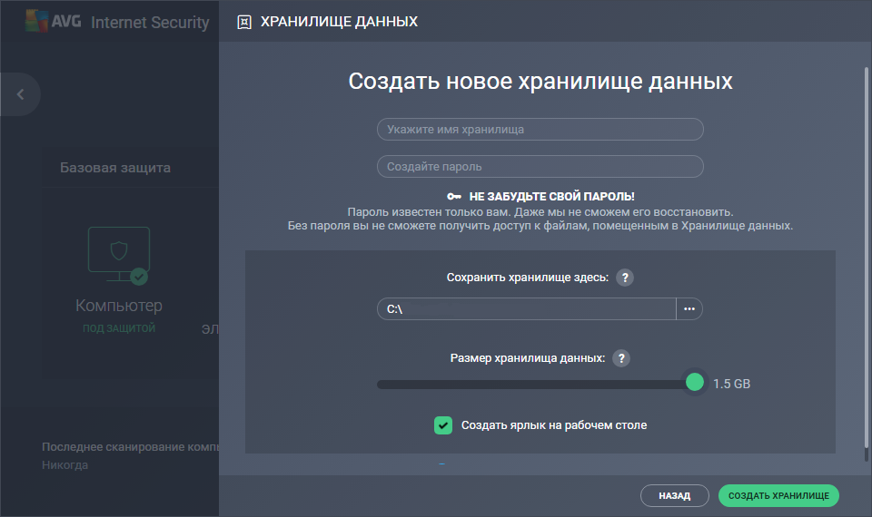Click the C:\ save location path field
Screen dimensions: 872x517
tap(526, 308)
